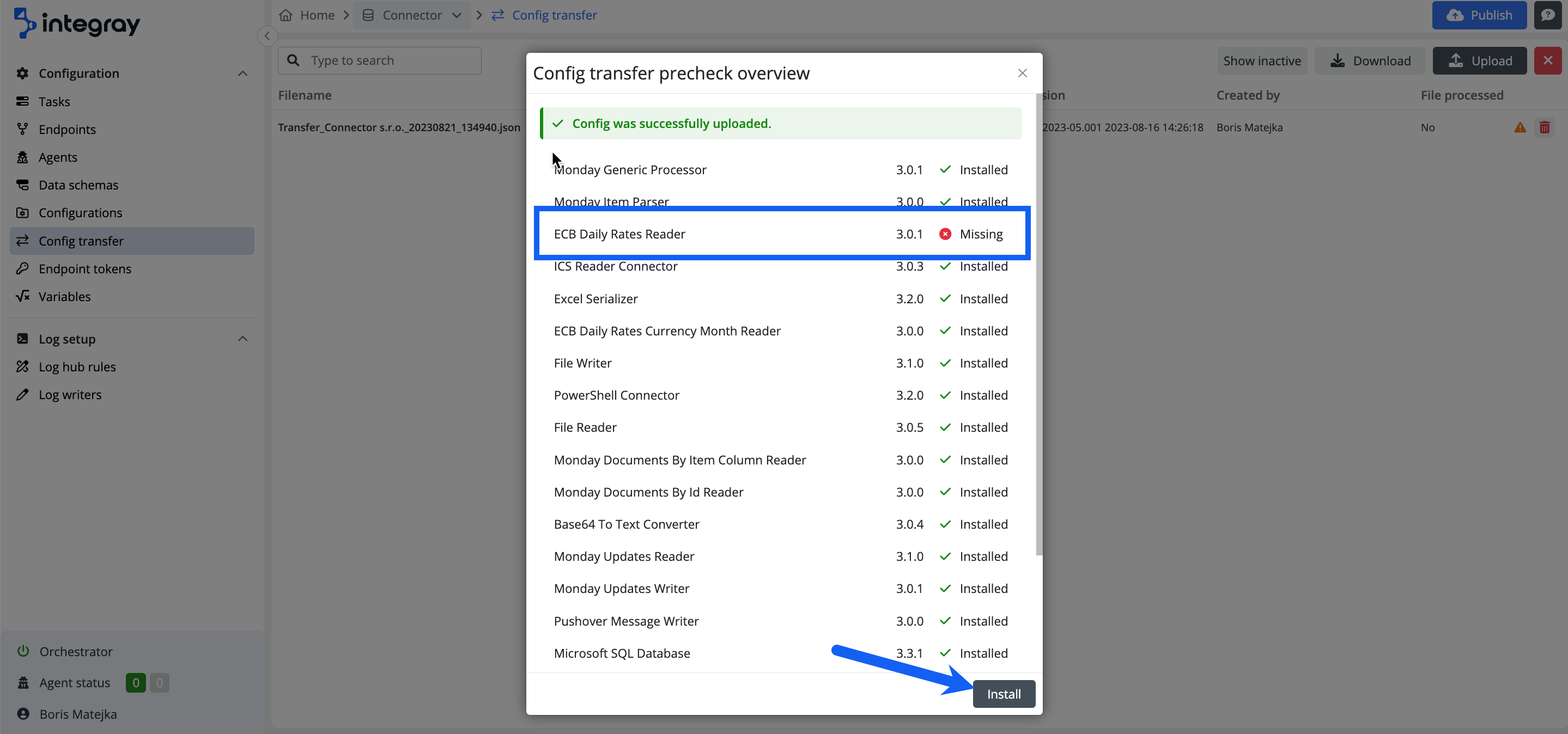Click the orange warning triangle icon
This screenshot has width=1568, height=734.
click(x=1520, y=127)
